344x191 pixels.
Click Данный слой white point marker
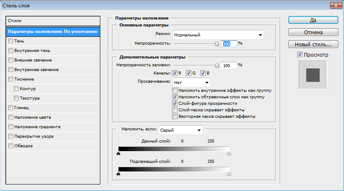tap(229, 153)
